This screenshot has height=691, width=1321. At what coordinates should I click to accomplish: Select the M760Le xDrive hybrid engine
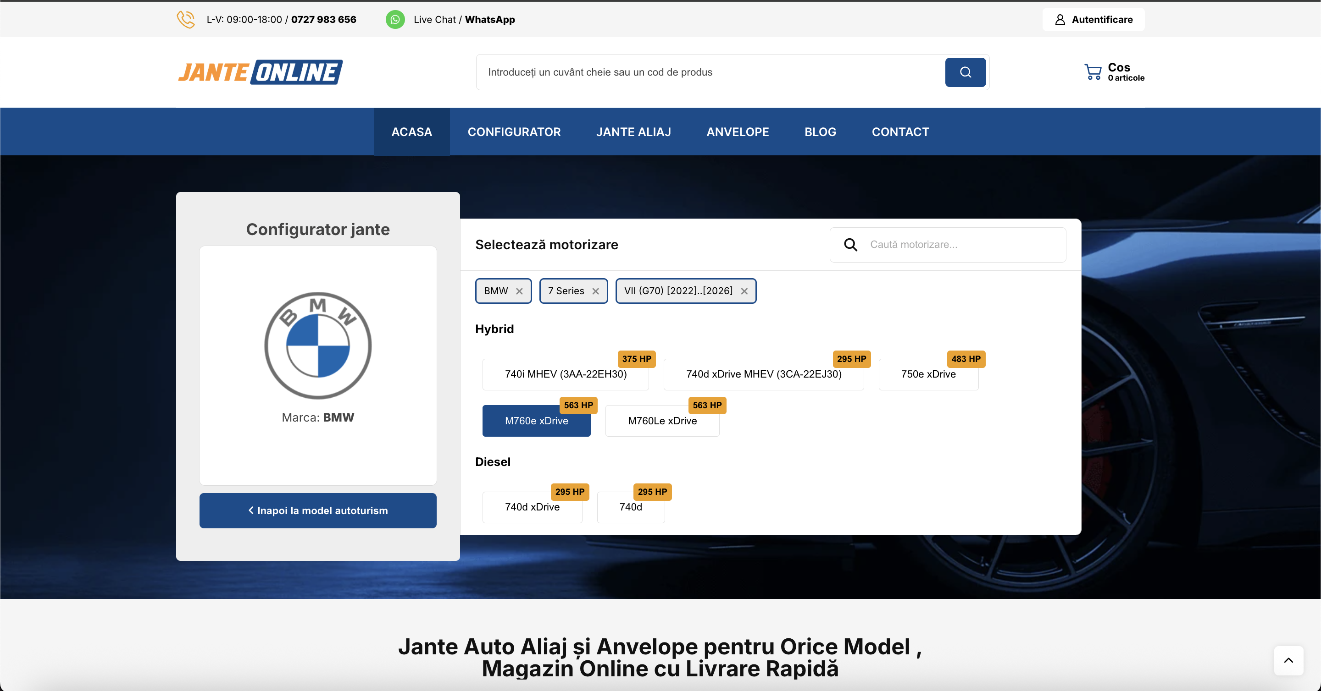click(x=662, y=421)
